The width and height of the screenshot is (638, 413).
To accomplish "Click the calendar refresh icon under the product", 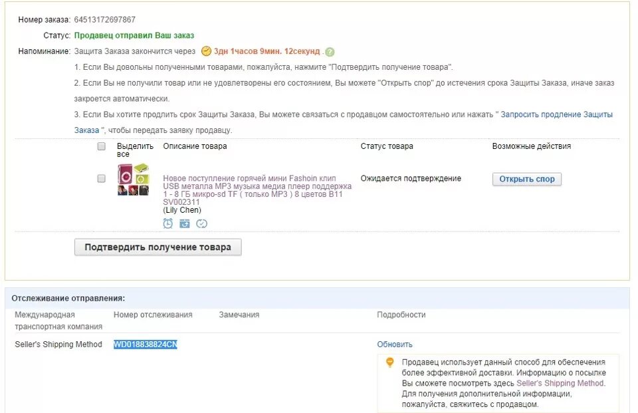I will click(185, 223).
